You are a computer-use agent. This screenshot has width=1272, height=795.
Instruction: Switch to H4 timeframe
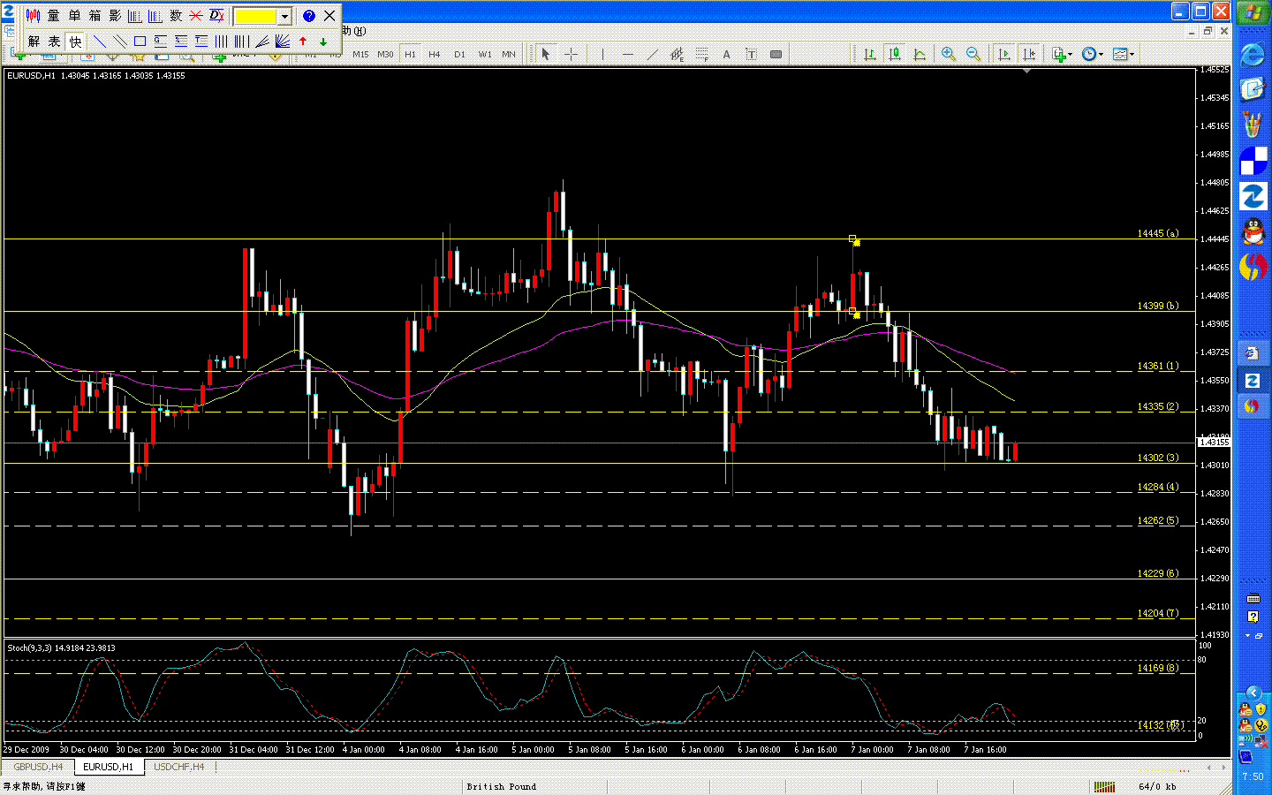pyautogui.click(x=435, y=55)
